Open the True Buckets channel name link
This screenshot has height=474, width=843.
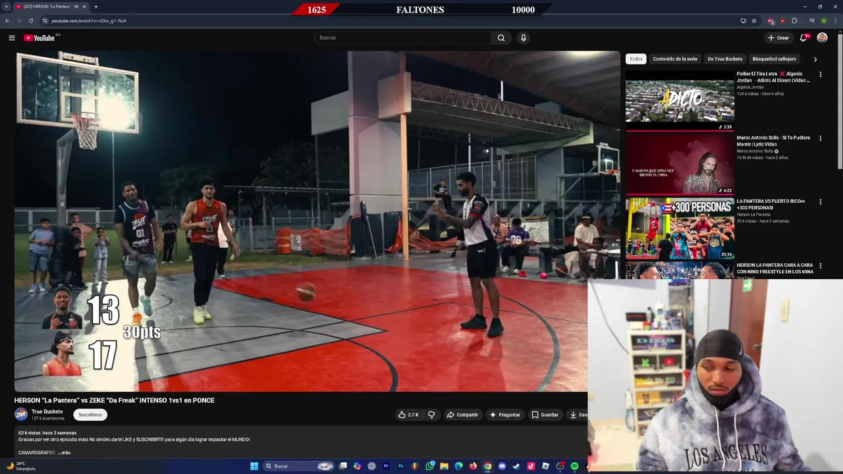pyautogui.click(x=47, y=411)
